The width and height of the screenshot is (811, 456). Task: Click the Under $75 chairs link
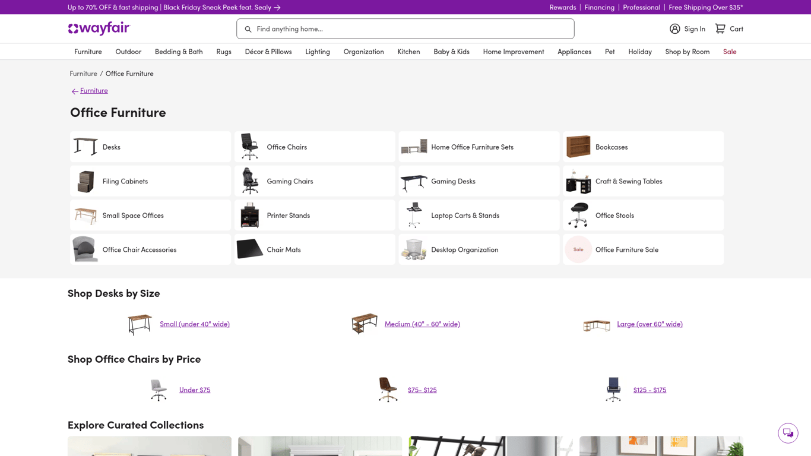coord(195,389)
